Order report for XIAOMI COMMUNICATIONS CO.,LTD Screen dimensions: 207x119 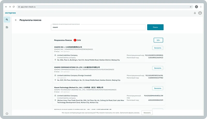click(x=158, y=68)
